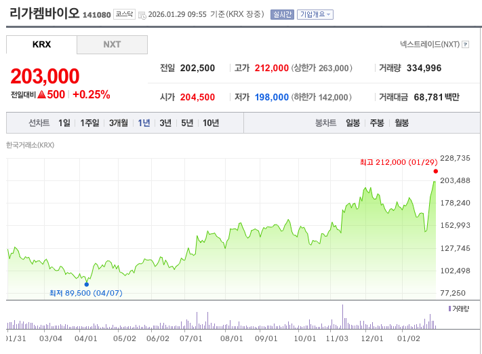Click the 하한가 142,000 text
482x354 pixels.
(x=321, y=97)
